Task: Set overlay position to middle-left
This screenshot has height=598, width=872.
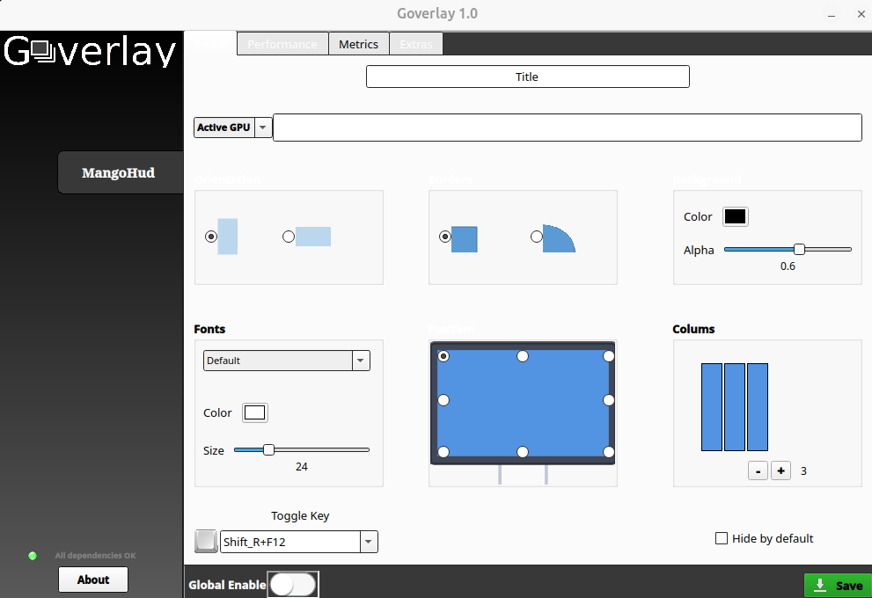Action: click(443, 400)
